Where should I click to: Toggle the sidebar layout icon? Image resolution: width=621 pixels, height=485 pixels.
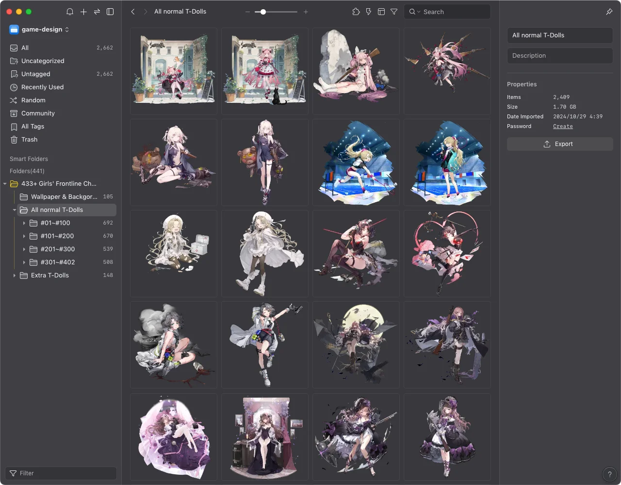pyautogui.click(x=110, y=12)
